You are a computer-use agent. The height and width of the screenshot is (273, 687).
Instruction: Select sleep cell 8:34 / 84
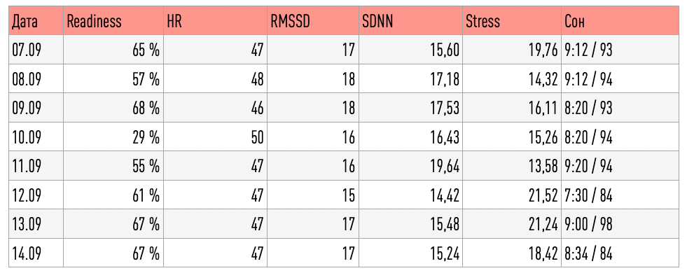(x=620, y=253)
